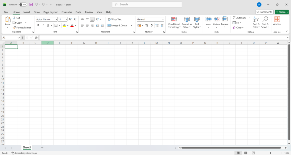Click the Sort & Filter icon
Screen dimensions: 291x155
tap(256, 19)
